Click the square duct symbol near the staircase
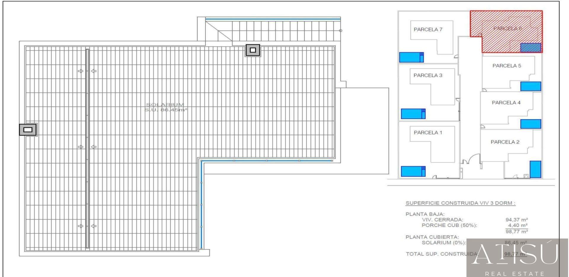The width and height of the screenshot is (569, 277). (x=253, y=50)
